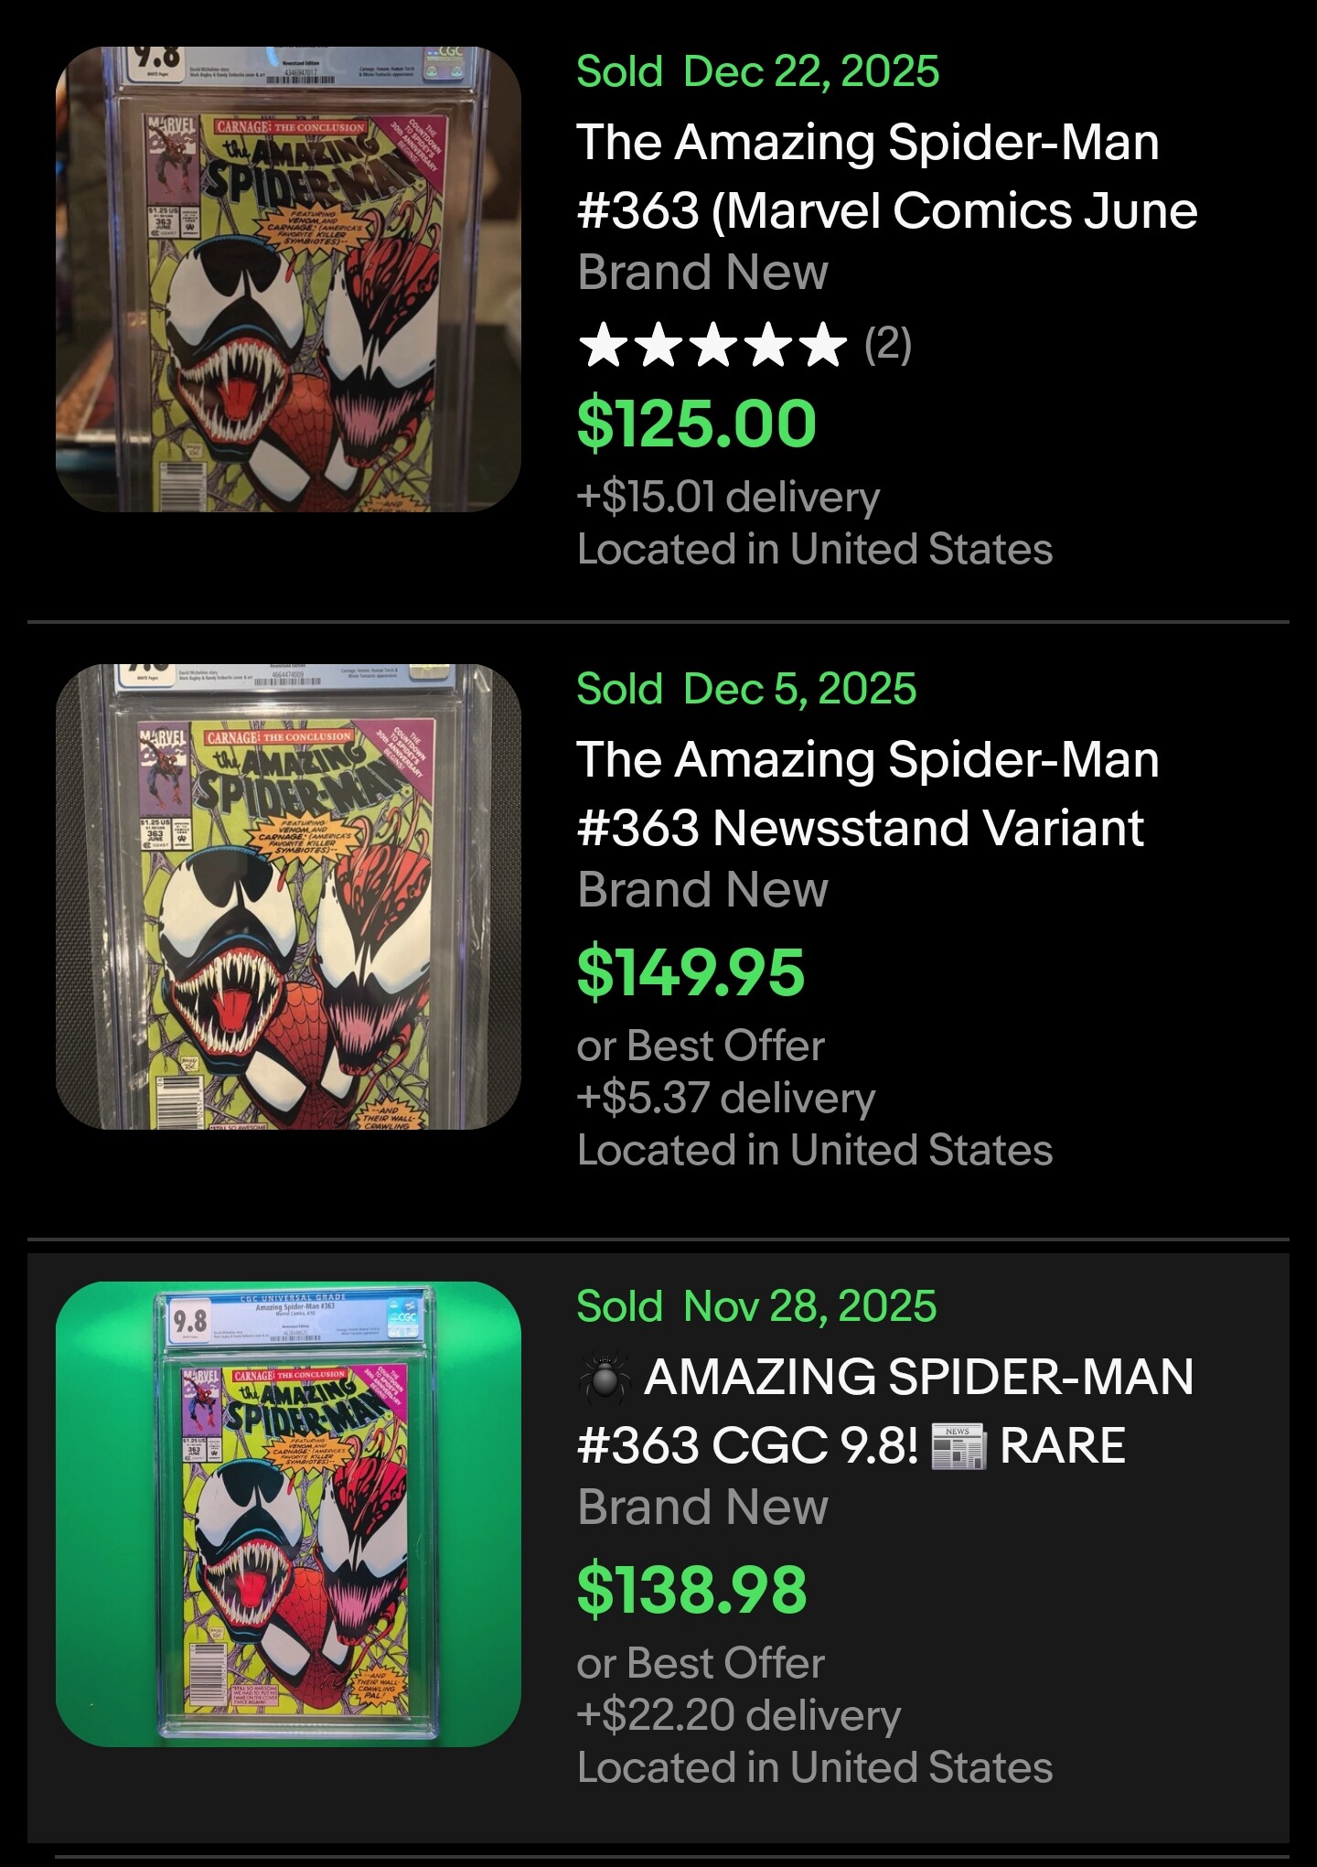This screenshot has width=1317, height=1867.
Task: Click the 'Sold Dec 5, 2025' label
Action: pos(745,689)
